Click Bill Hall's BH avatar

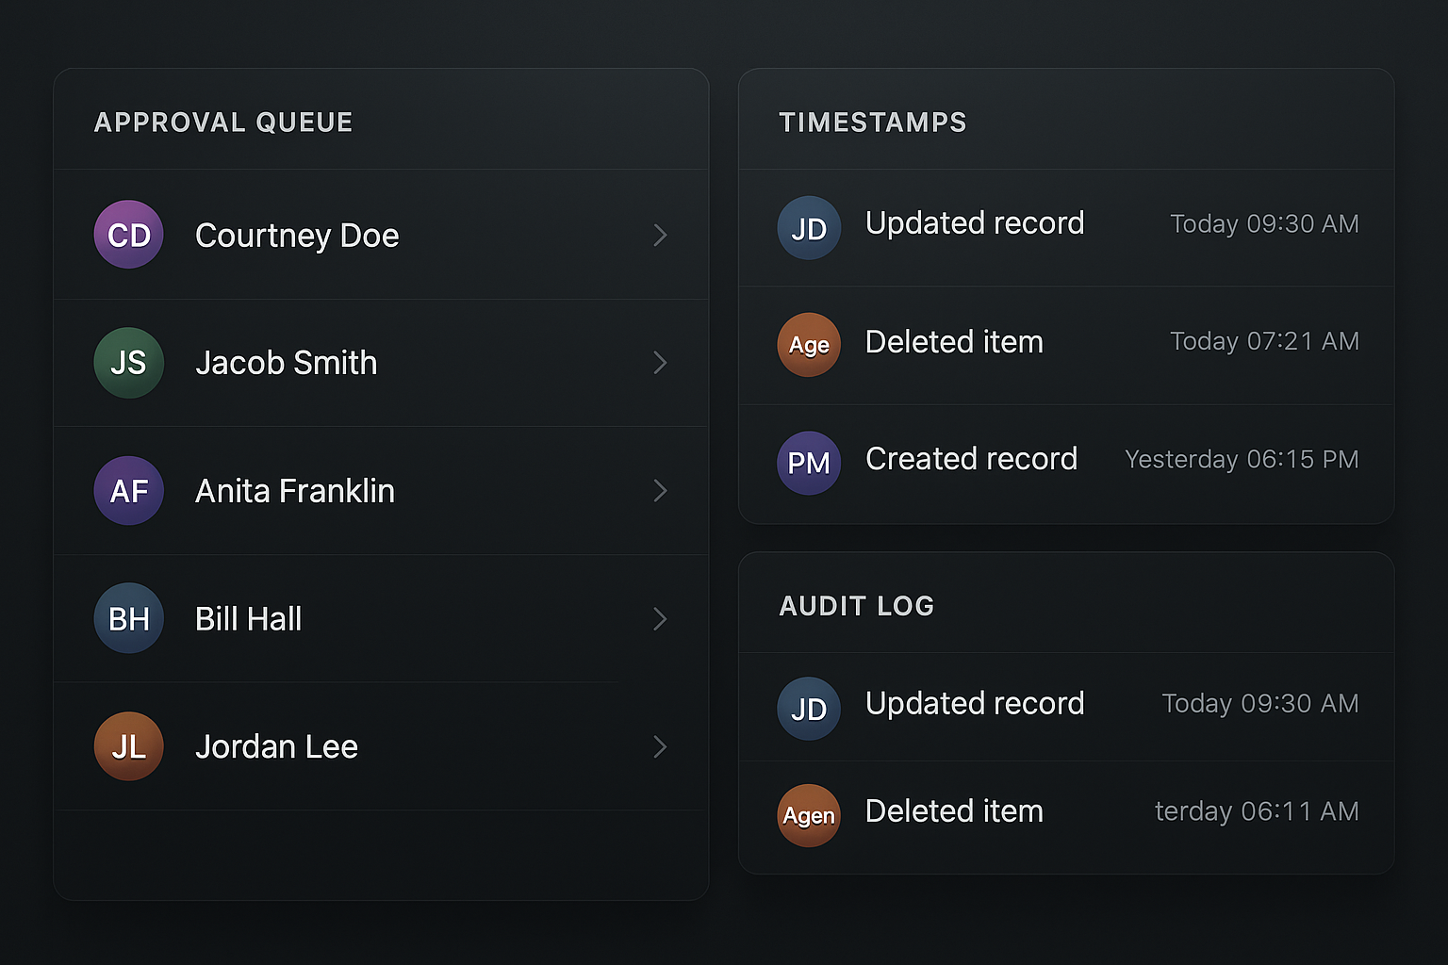[x=129, y=618]
